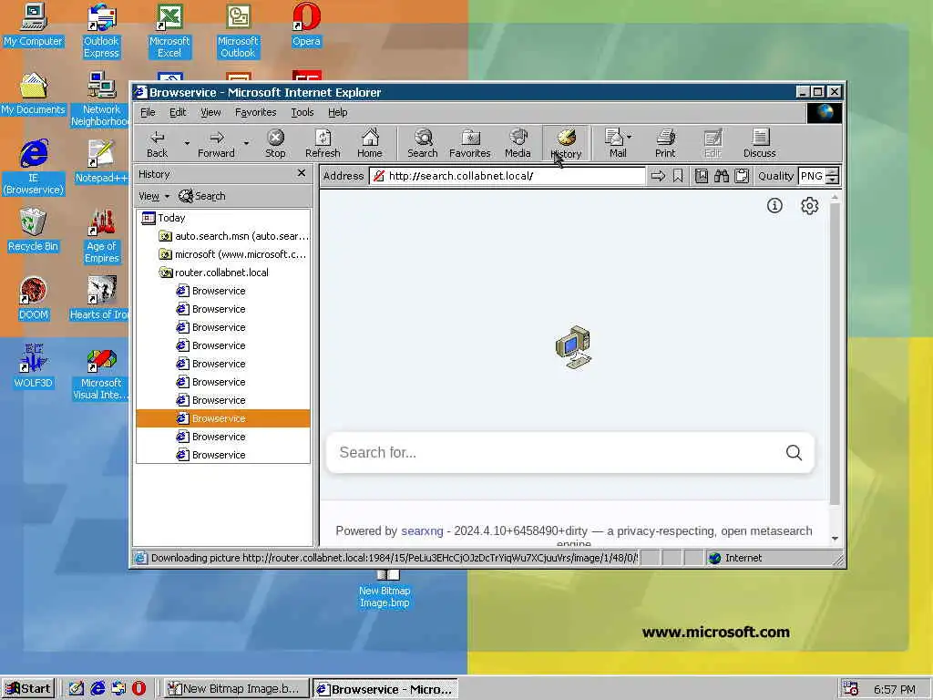The width and height of the screenshot is (933, 700).
Task: Collapse the router.collabnet.local folder
Action: pyautogui.click(x=213, y=273)
